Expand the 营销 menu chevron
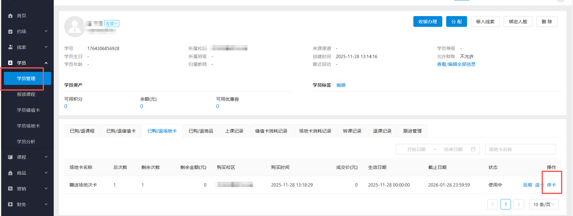This screenshot has height=216, width=573. click(46, 189)
